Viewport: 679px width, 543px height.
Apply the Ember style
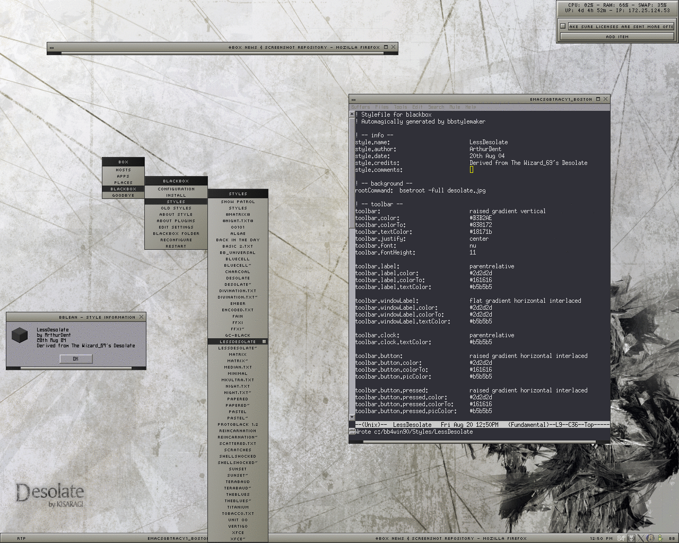238,303
